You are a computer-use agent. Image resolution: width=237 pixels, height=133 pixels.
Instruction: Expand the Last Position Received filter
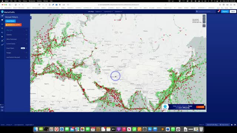coord(17,57)
